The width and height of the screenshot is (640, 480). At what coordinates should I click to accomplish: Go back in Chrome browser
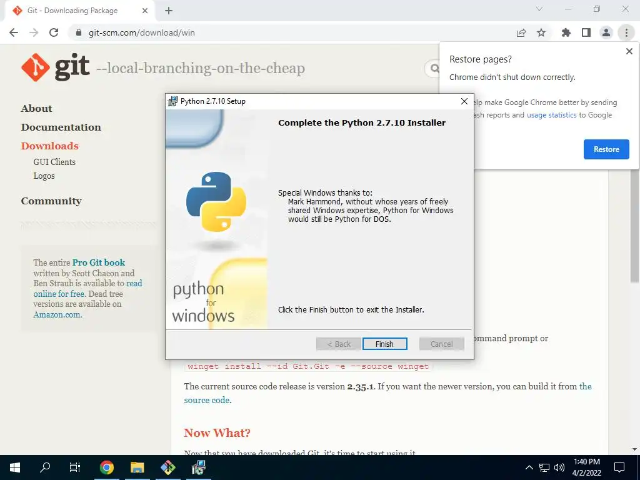tap(14, 32)
